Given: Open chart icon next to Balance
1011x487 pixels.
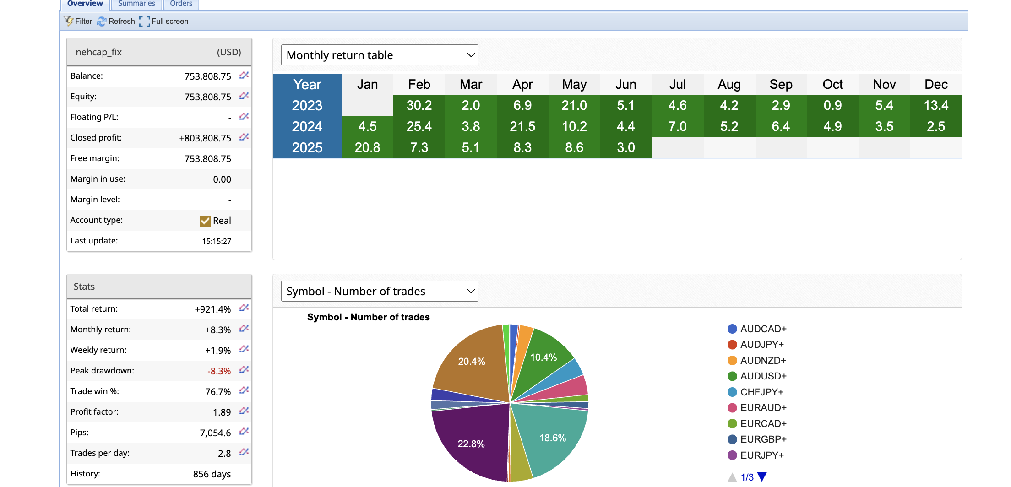Looking at the screenshot, I should [244, 76].
